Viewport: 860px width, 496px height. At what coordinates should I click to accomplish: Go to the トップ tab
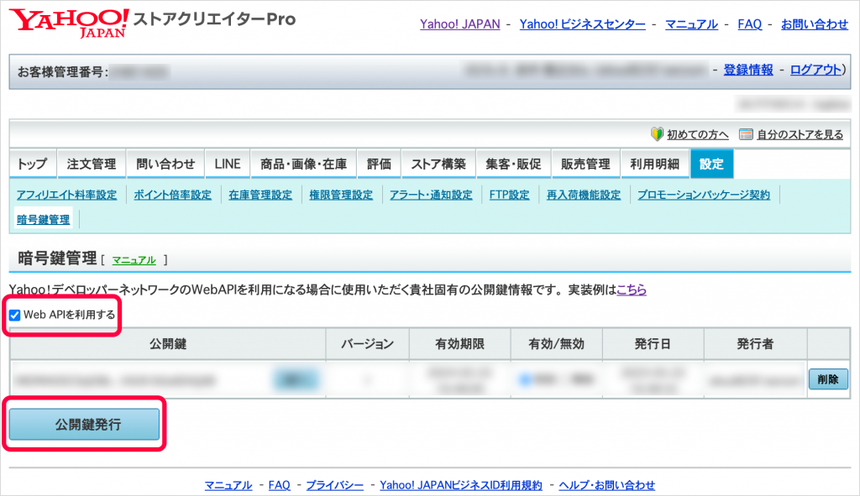point(32,164)
